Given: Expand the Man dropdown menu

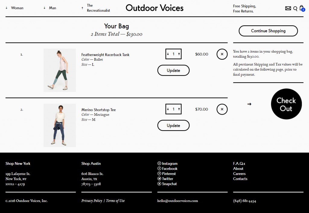Looking at the screenshot, I should [50, 8].
